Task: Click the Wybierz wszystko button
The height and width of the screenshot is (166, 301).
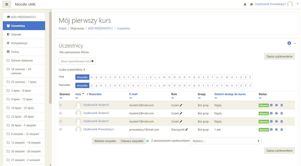Action: coord(105,141)
